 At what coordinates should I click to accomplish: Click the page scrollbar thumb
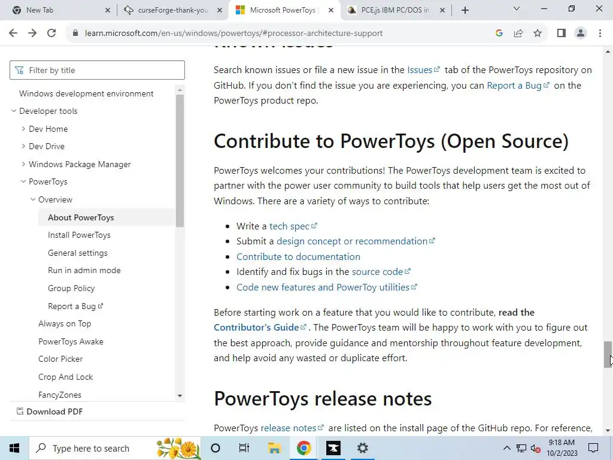point(608,355)
